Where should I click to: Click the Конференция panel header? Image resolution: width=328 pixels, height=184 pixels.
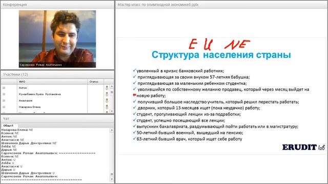click(57, 5)
